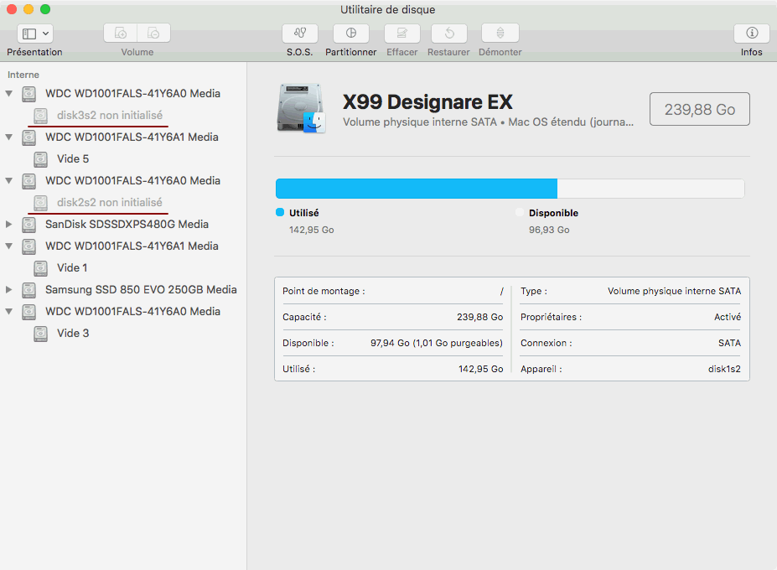Click the 239,88 Go capacity box
The width and height of the screenshot is (777, 570).
tap(700, 109)
